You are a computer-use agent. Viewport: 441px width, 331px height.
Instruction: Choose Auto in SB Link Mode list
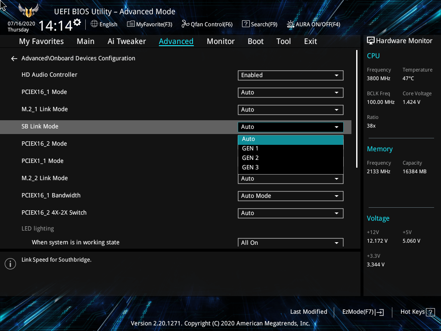(291, 139)
